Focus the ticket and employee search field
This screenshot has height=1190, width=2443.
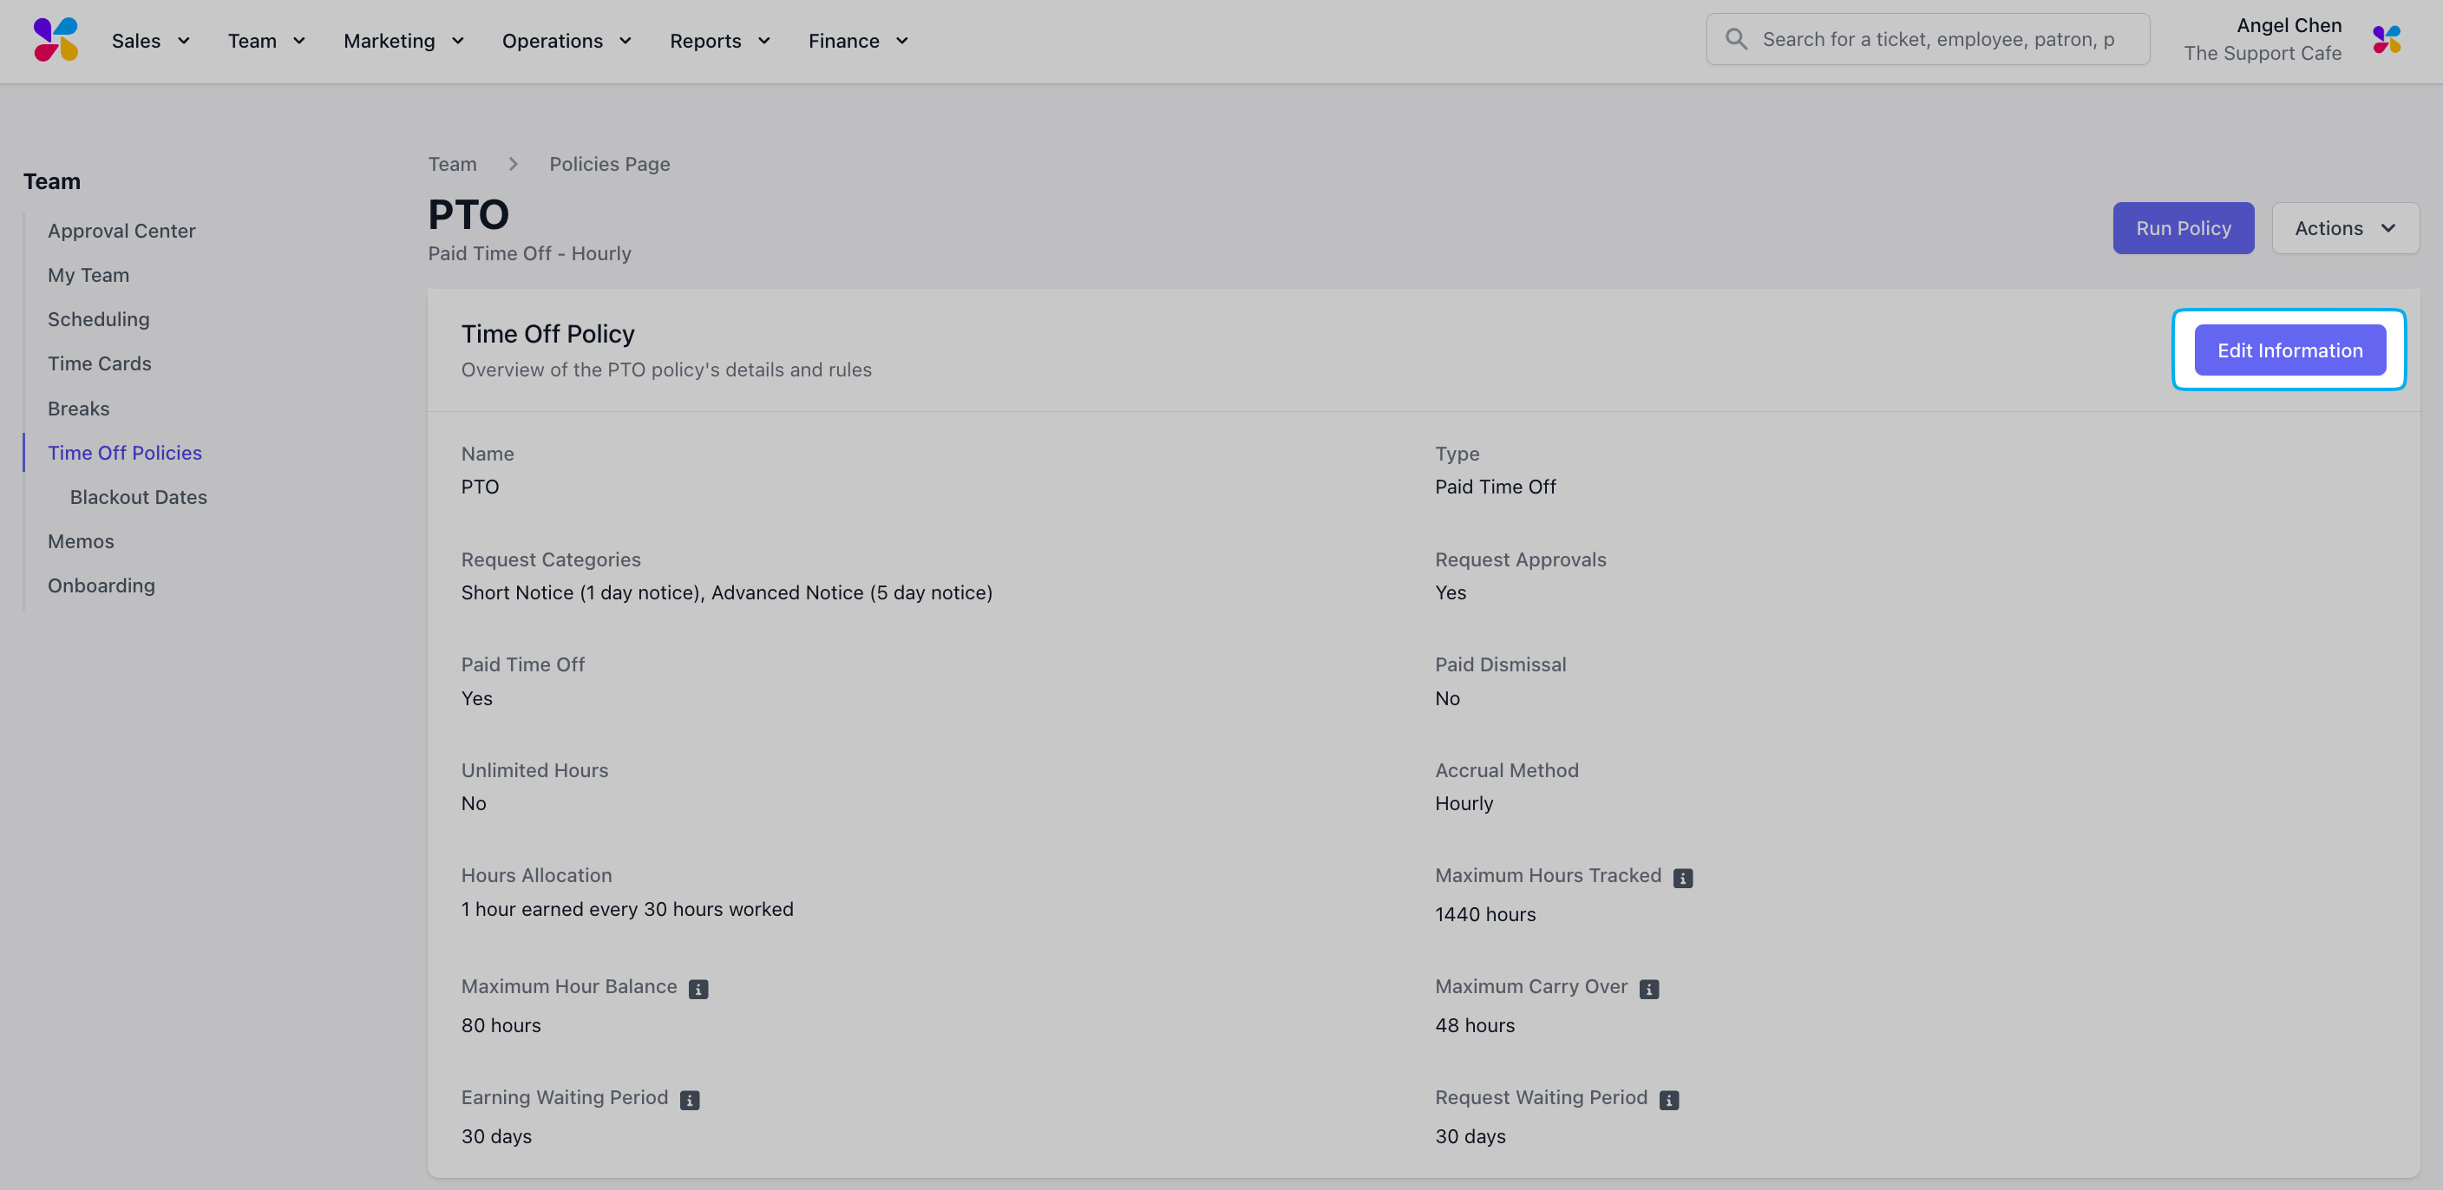coord(1927,39)
